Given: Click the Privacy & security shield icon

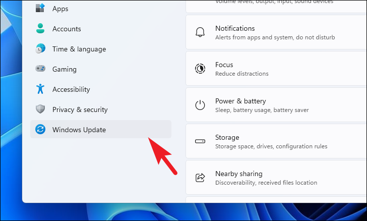Looking at the screenshot, I should click(40, 109).
